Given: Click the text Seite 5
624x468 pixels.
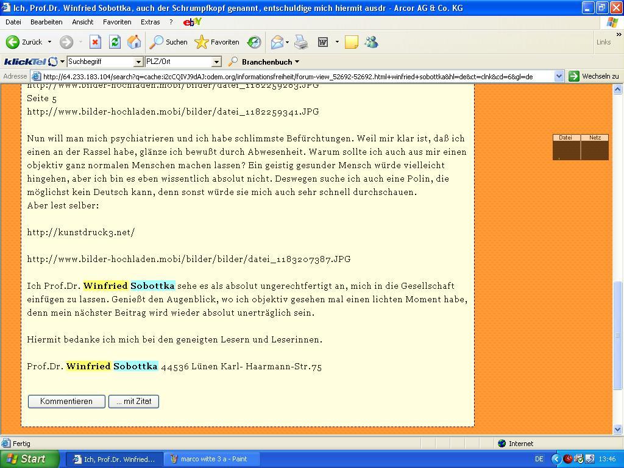Looking at the screenshot, I should [x=42, y=98].
